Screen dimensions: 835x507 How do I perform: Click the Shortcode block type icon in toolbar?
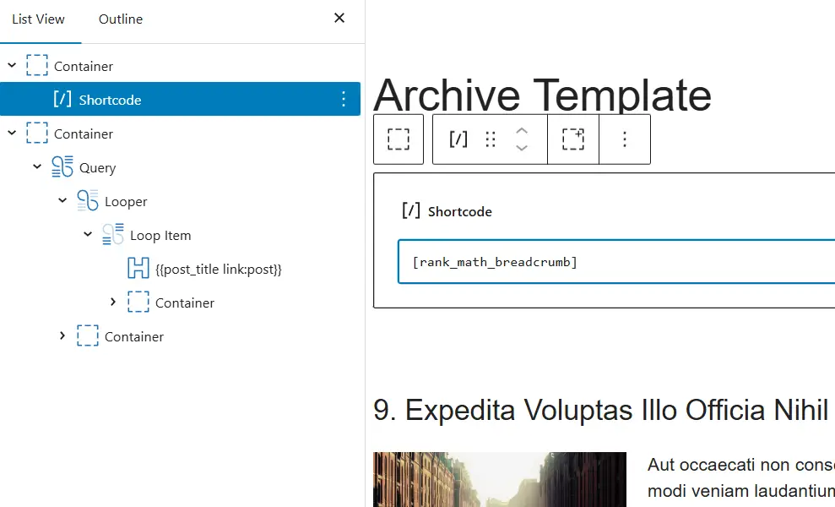tap(458, 139)
